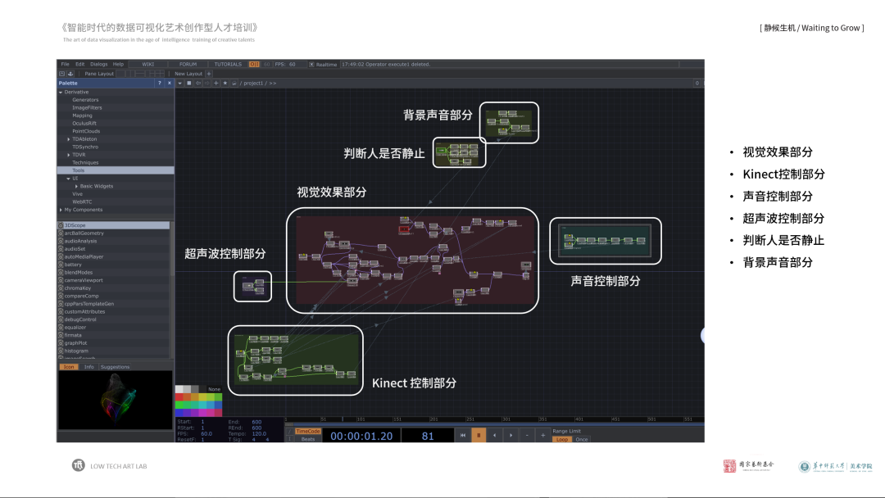Click the back arrow in network path bar
885x498 pixels.
(198, 83)
